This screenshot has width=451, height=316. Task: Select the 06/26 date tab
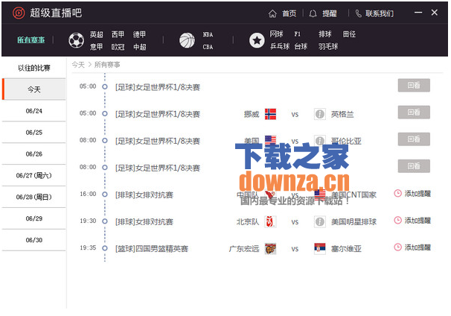coord(34,154)
